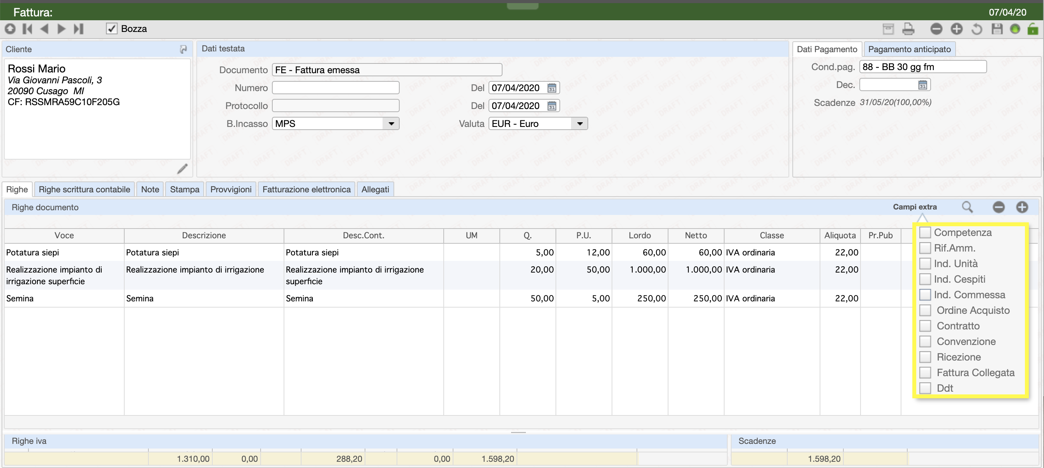Screen dimensions: 1044x468
Task: Switch to the Righe tab
Action: (17, 189)
